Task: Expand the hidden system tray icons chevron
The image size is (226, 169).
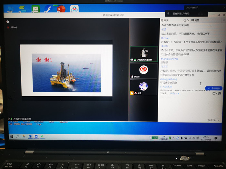Action: (x=174, y=138)
